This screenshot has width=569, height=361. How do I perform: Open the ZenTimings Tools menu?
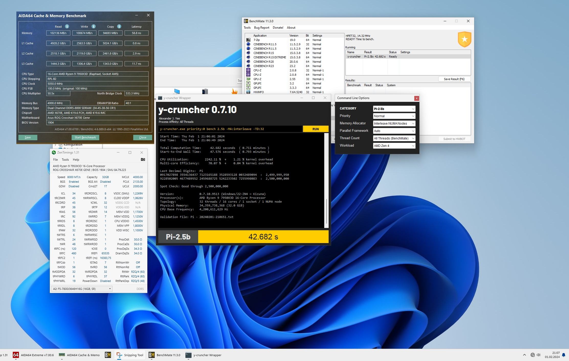point(65,160)
